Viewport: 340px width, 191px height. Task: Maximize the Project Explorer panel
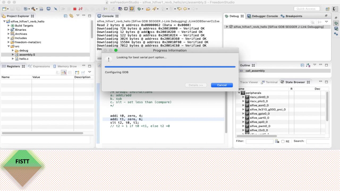(x=90, y=16)
